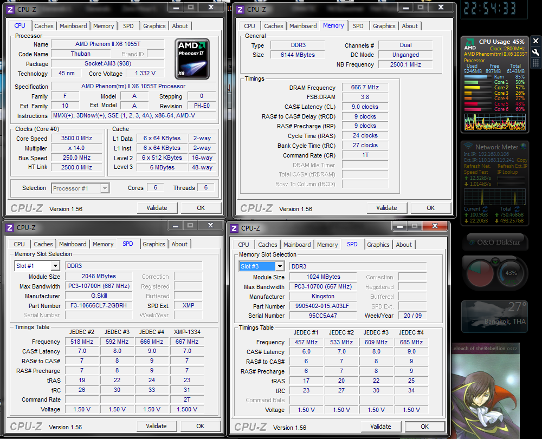This screenshot has height=439, width=542.
Task: Click the memory size value '6144 MBytes'
Action: click(298, 55)
